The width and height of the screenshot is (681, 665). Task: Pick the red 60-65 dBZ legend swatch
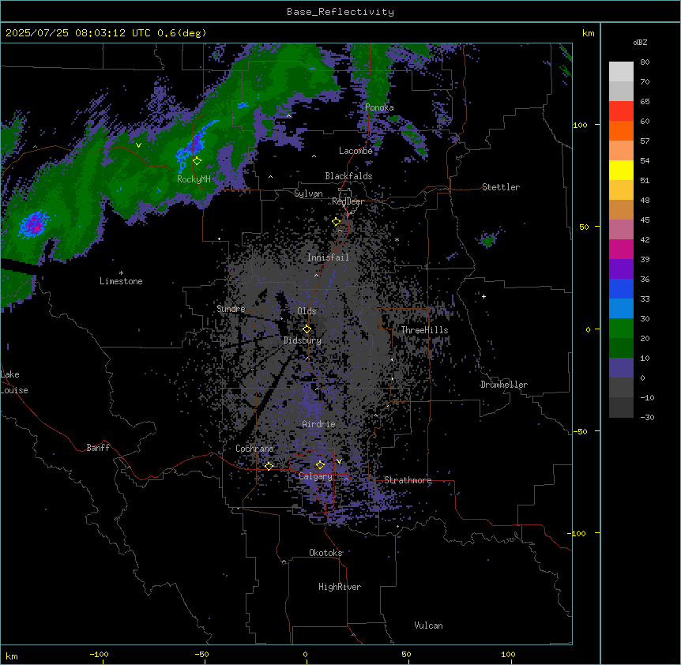point(621,111)
